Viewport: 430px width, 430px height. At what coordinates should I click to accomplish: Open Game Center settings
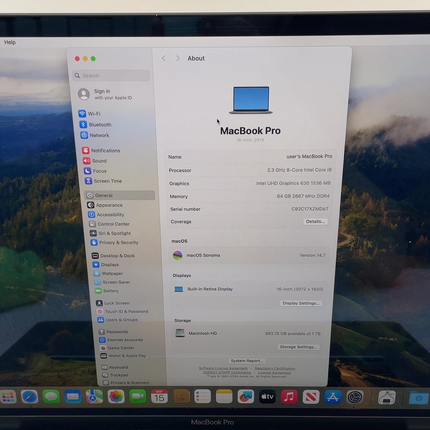tap(117, 348)
